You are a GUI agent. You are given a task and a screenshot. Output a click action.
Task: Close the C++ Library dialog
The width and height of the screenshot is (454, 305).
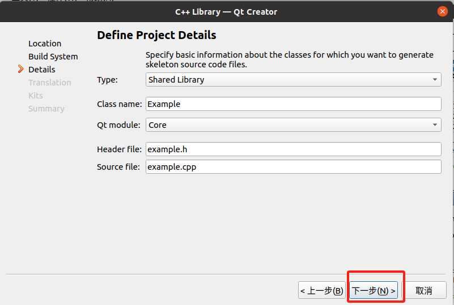coord(443,11)
